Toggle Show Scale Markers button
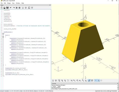 click(x=98, y=80)
